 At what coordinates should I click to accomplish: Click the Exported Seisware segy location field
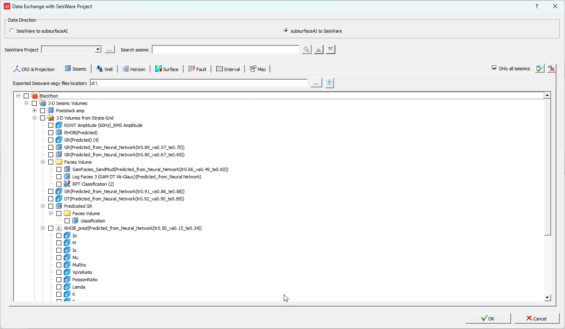pos(199,83)
